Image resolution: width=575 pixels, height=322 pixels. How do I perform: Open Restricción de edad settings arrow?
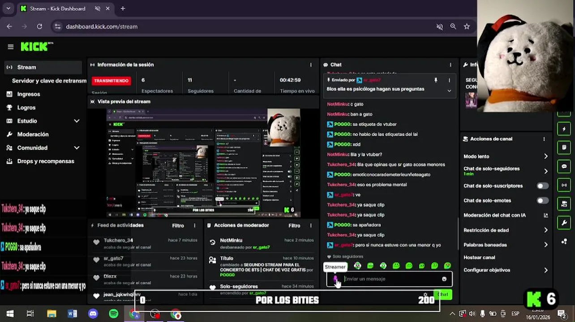545,230
